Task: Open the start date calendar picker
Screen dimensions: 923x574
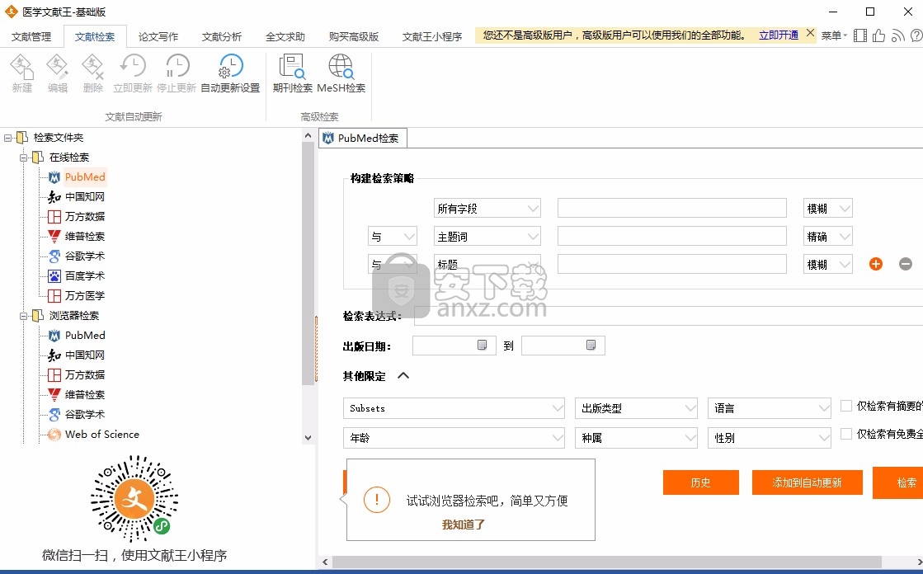Action: click(482, 345)
